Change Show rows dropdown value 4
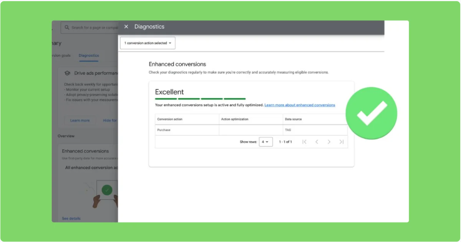461x242 pixels. point(266,142)
